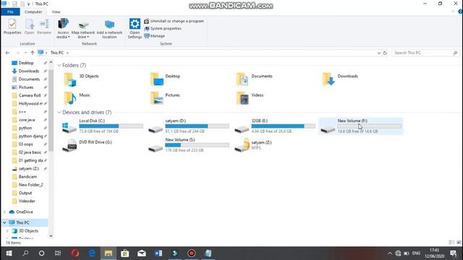
Task: Open Videoder folder in sidebar
Action: click(x=27, y=201)
